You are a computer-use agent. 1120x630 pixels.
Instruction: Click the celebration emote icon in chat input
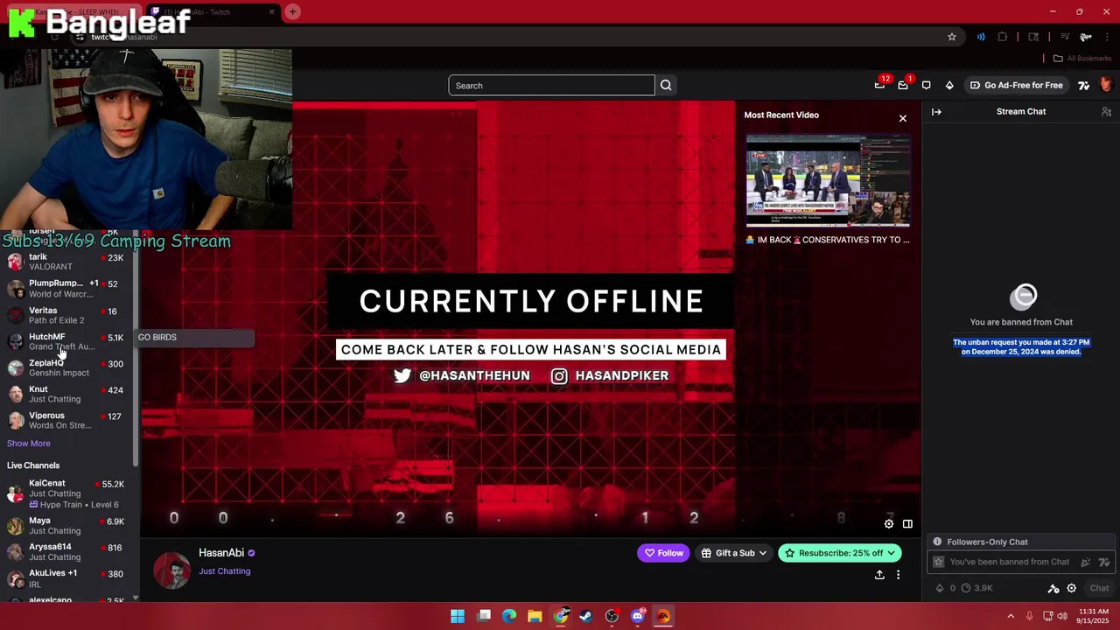point(1086,562)
